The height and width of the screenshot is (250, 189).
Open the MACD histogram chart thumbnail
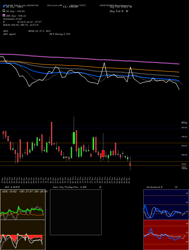coord(23,235)
